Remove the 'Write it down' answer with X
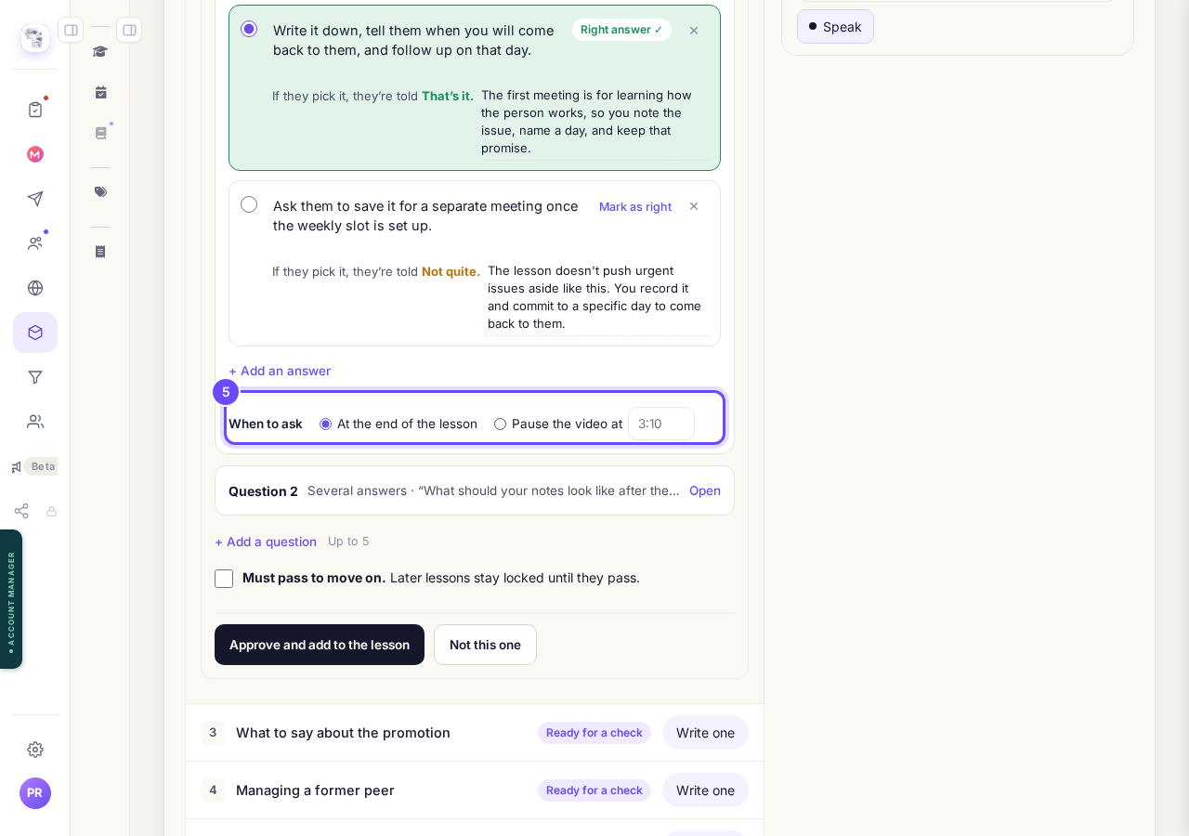 (x=694, y=31)
